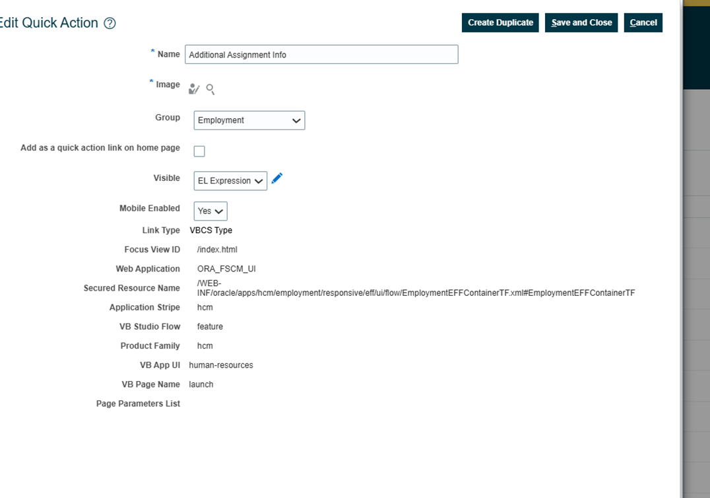Image resolution: width=710 pixels, height=498 pixels.
Task: Click the EmploymentEFFContainerTF secured resource path
Action: point(416,288)
